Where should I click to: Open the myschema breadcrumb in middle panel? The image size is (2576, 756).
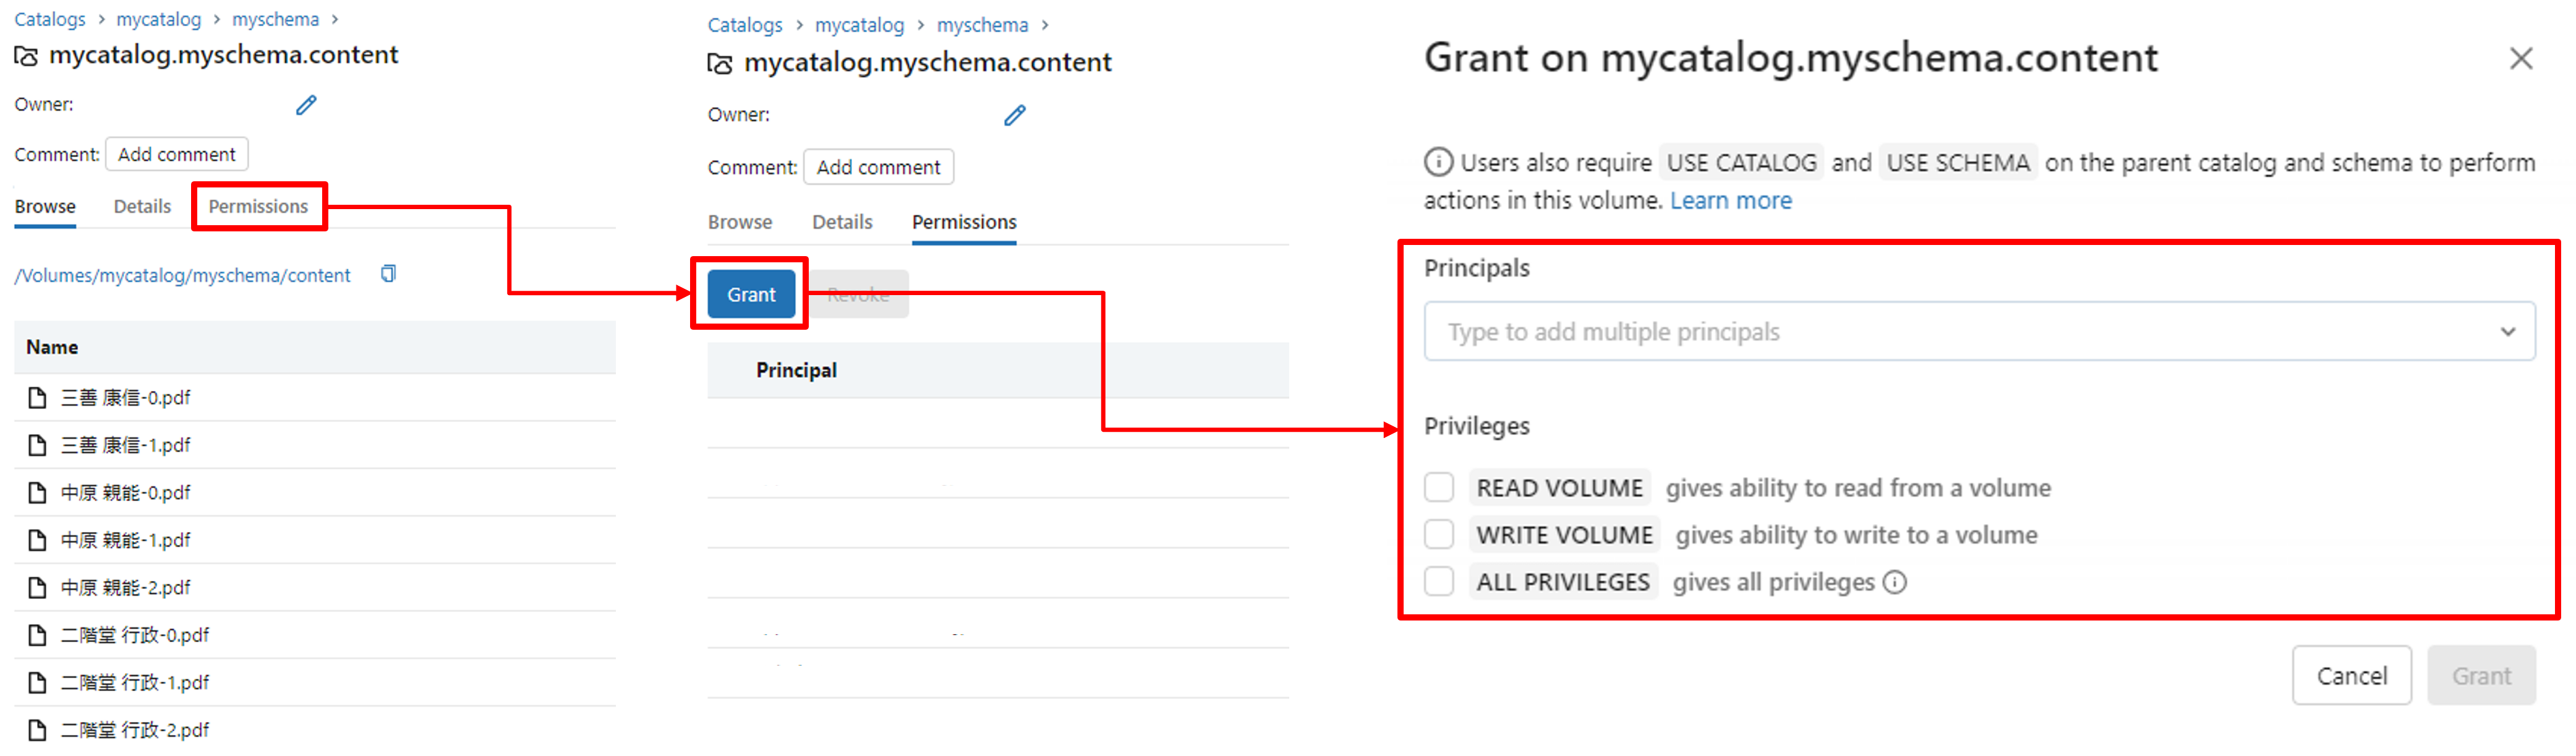[x=981, y=25]
